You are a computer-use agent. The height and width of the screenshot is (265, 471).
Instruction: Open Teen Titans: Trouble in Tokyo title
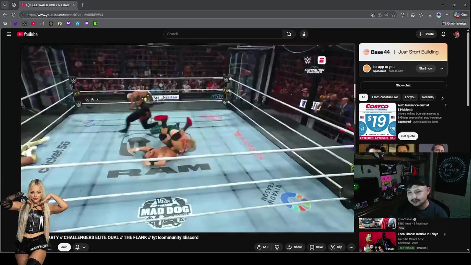(418, 234)
